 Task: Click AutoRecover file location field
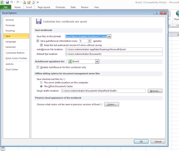(114, 49)
